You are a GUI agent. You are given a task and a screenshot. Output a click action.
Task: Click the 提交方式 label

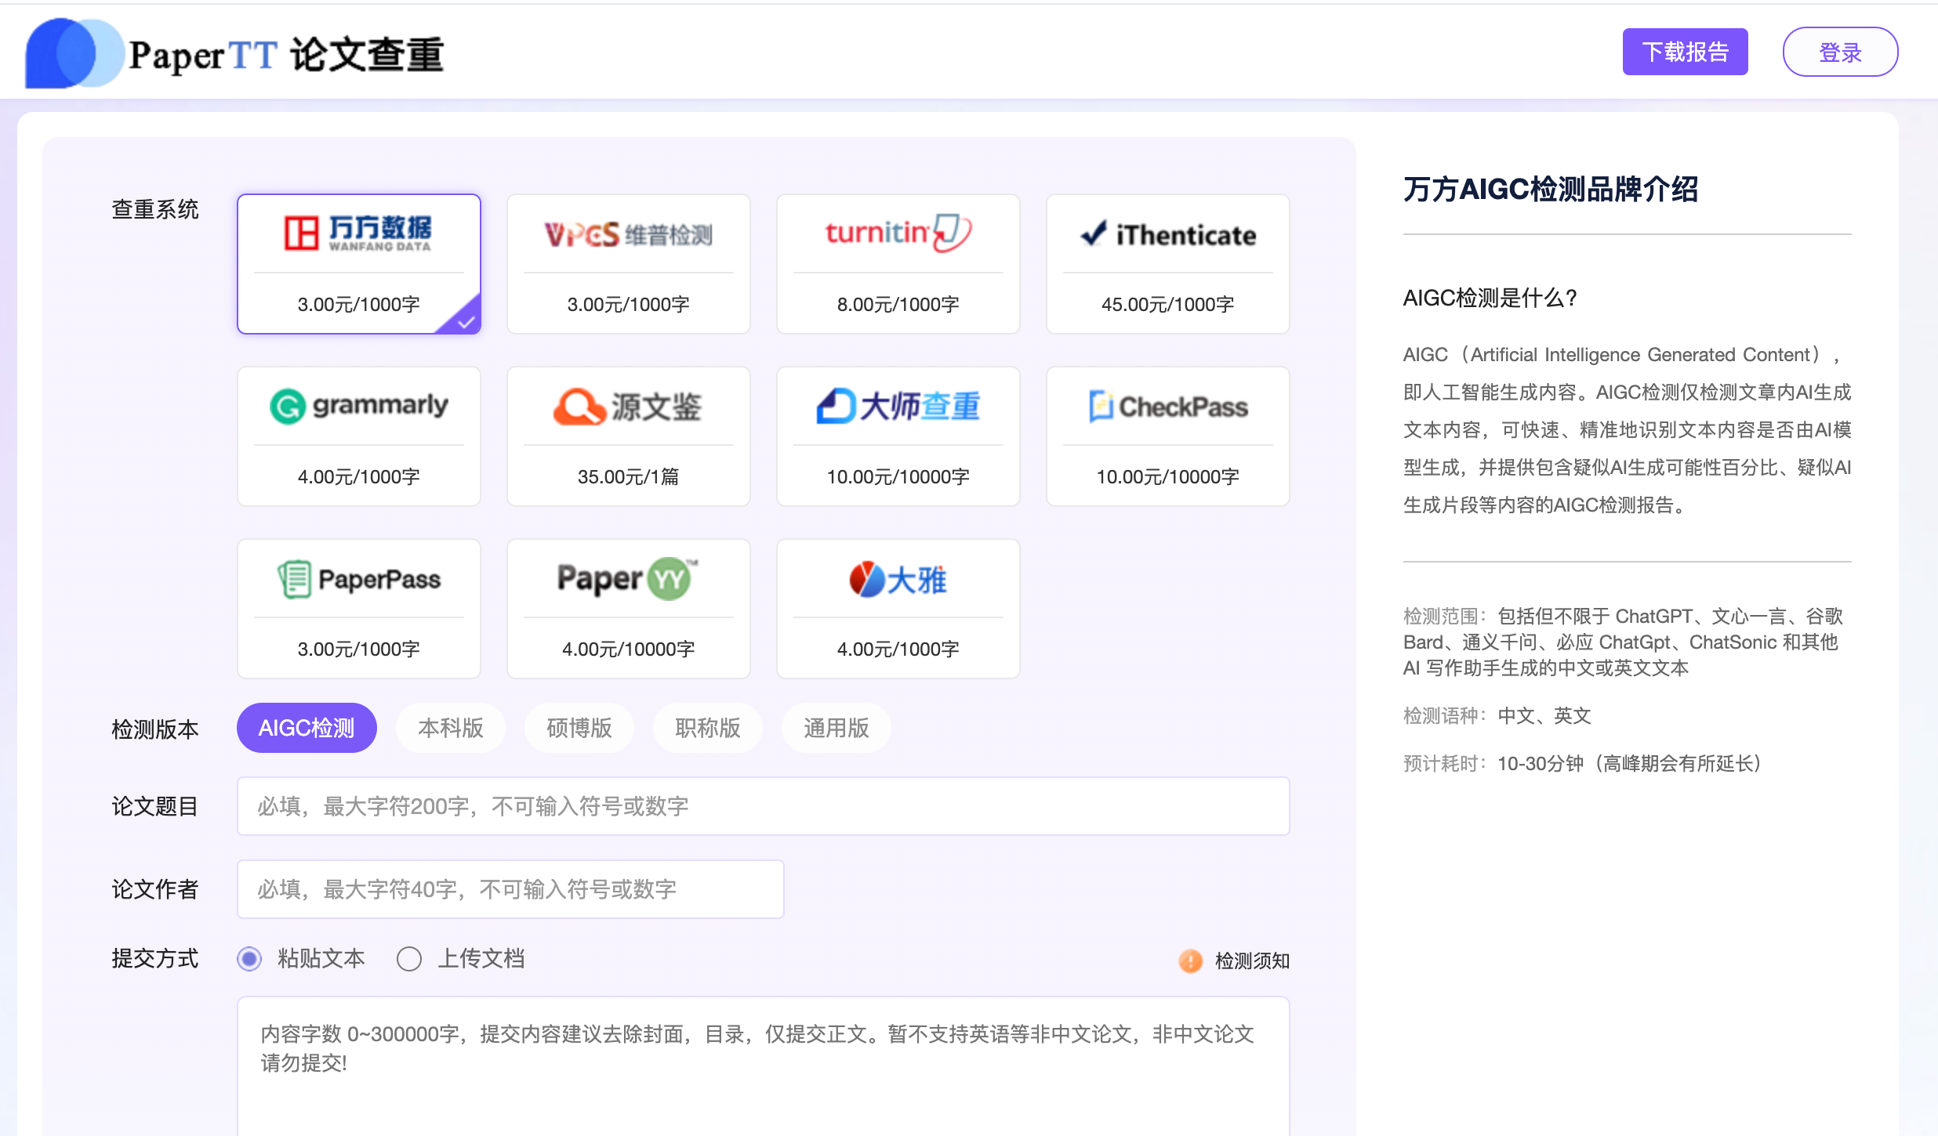click(155, 958)
